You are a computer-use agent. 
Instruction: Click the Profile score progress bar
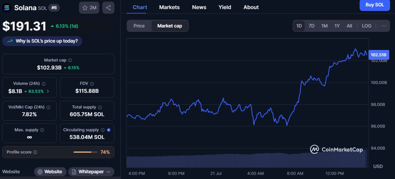point(85,152)
